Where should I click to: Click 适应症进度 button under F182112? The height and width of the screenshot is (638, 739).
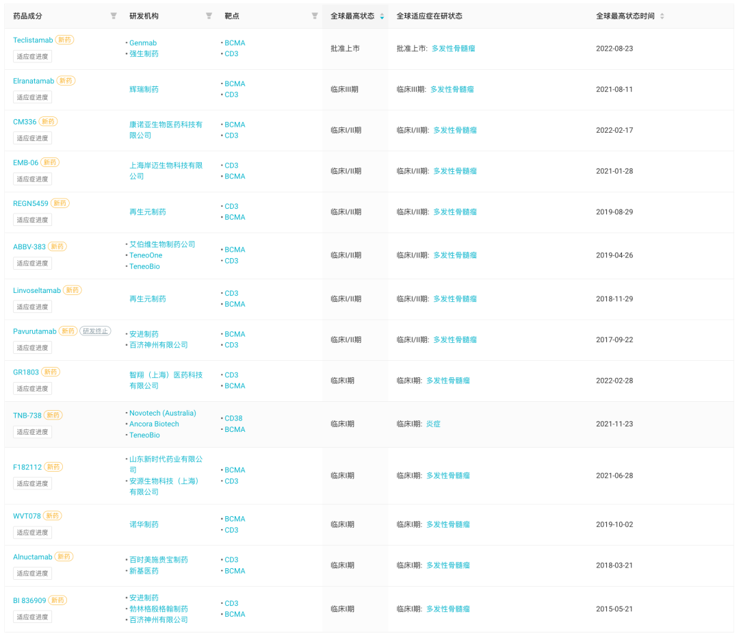click(x=33, y=484)
